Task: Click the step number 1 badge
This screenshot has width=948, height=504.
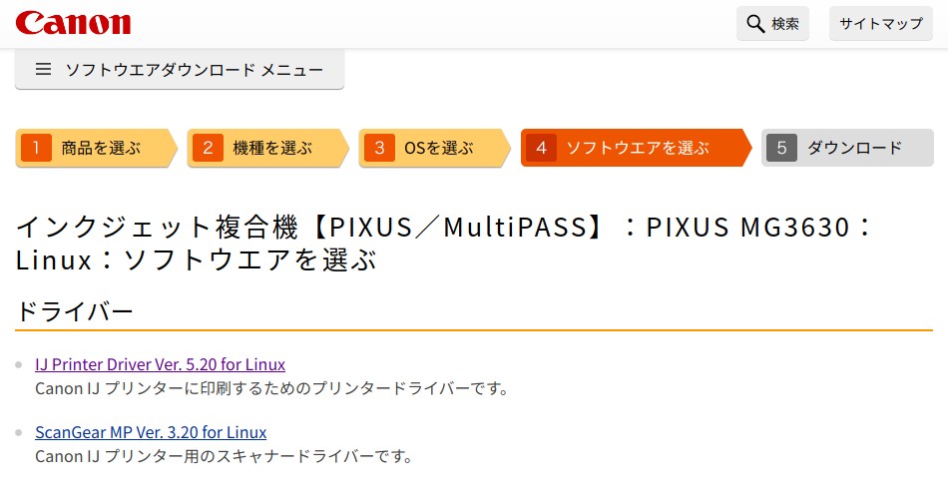Action: pyautogui.click(x=36, y=148)
